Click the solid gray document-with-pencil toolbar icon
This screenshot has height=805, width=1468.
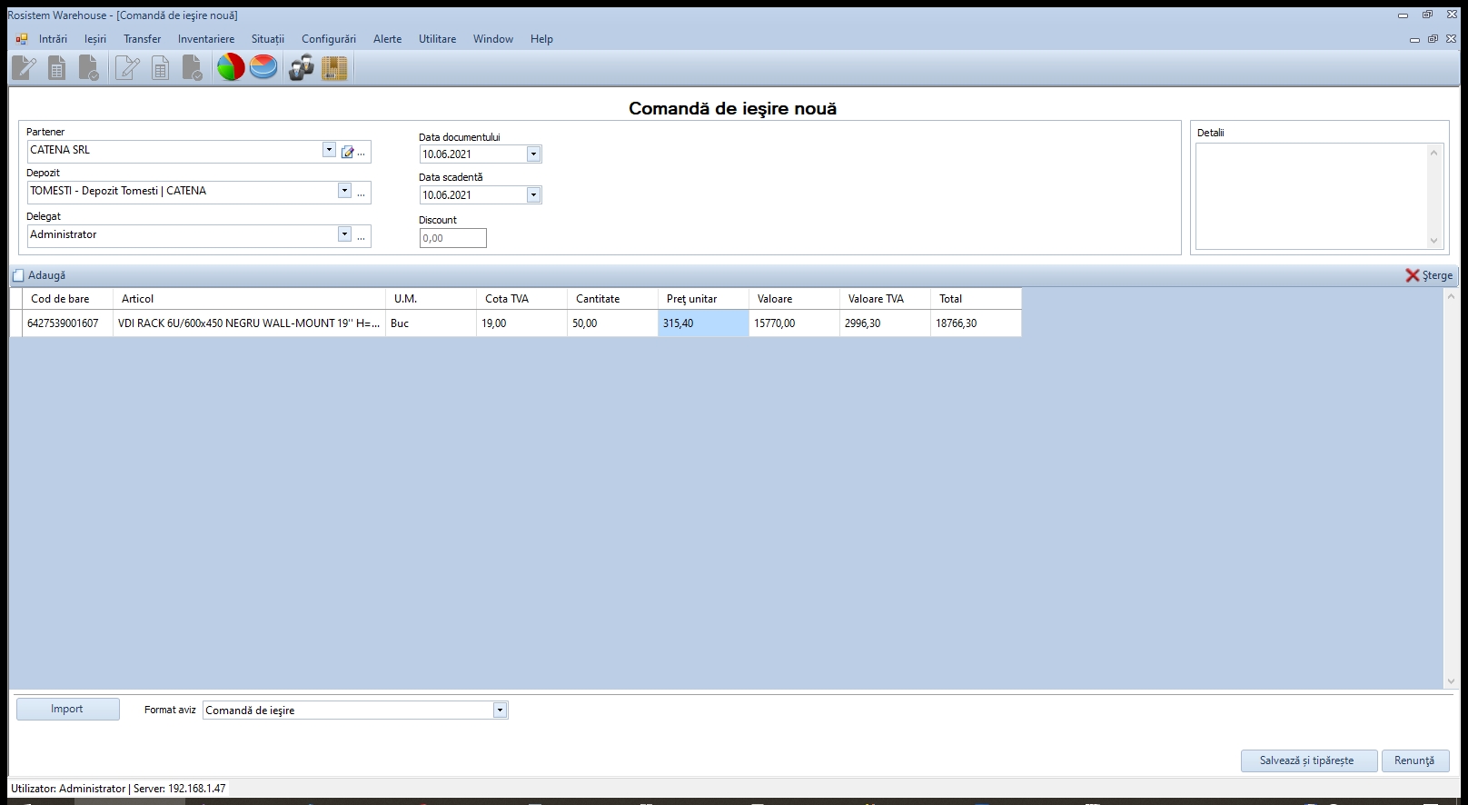point(24,67)
